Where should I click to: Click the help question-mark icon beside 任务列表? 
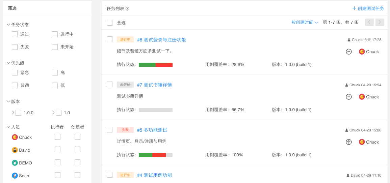pyautogui.click(x=127, y=9)
